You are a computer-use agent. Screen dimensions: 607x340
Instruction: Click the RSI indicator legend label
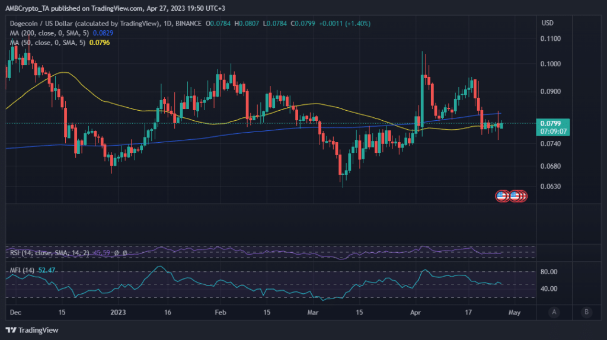click(47, 253)
